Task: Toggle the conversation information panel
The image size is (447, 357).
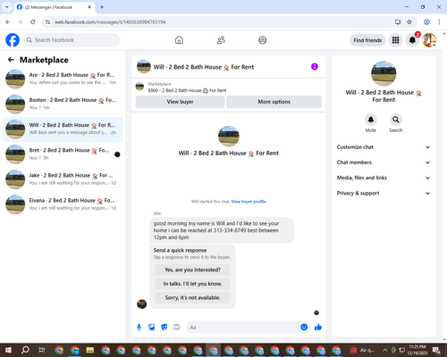Action: 315,67
